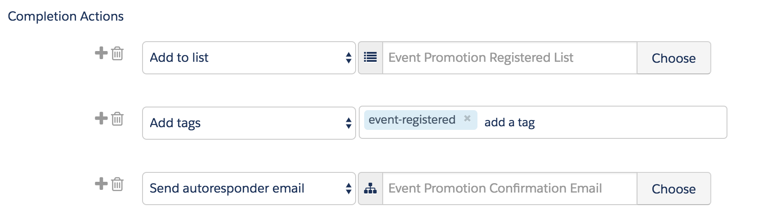Delete the Add tags action with the trash icon
Viewport: 758px width, 223px height.
117,119
